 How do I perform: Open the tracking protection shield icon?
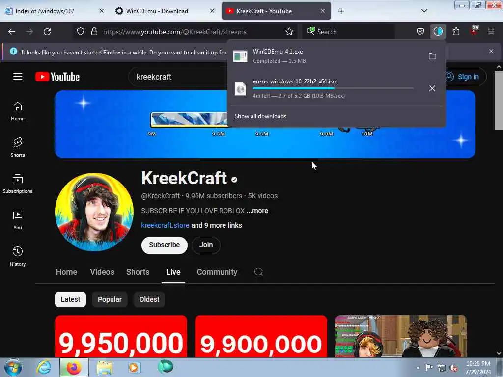81,32
